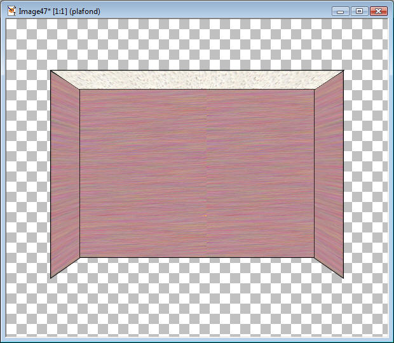
Task: Click the pink striped back wall
Action: coord(197,173)
